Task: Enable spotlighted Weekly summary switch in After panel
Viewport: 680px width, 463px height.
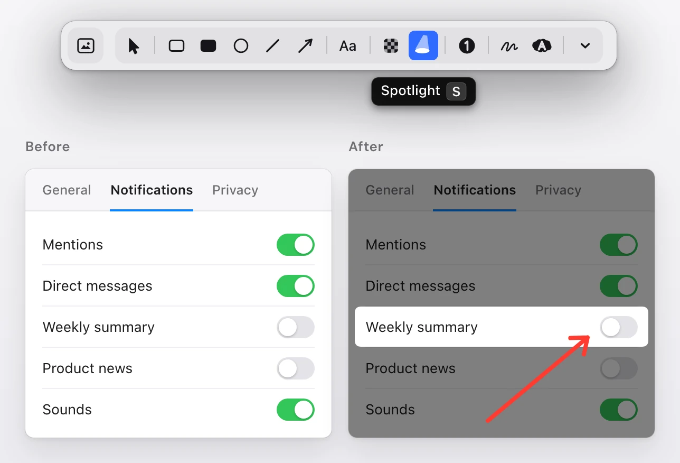Action: click(x=619, y=327)
